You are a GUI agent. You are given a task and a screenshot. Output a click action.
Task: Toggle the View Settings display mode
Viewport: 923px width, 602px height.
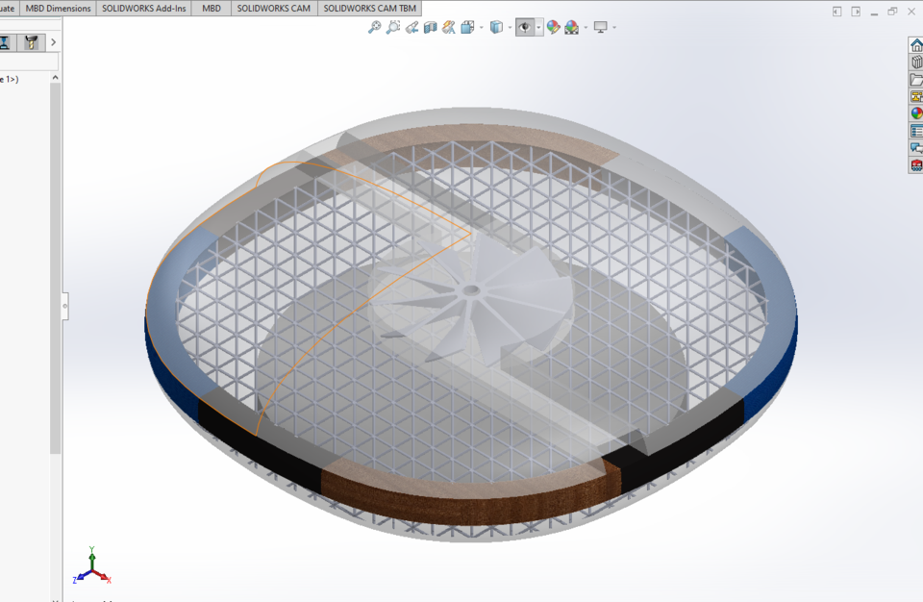tap(601, 28)
